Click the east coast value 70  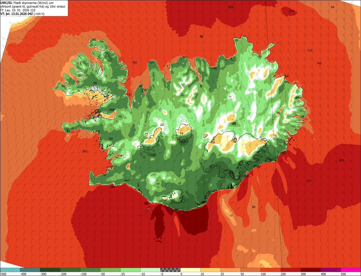[x=302, y=117]
